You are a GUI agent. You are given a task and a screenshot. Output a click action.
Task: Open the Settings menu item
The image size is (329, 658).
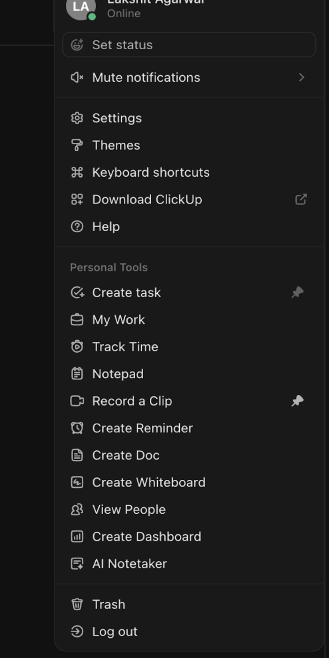(117, 118)
